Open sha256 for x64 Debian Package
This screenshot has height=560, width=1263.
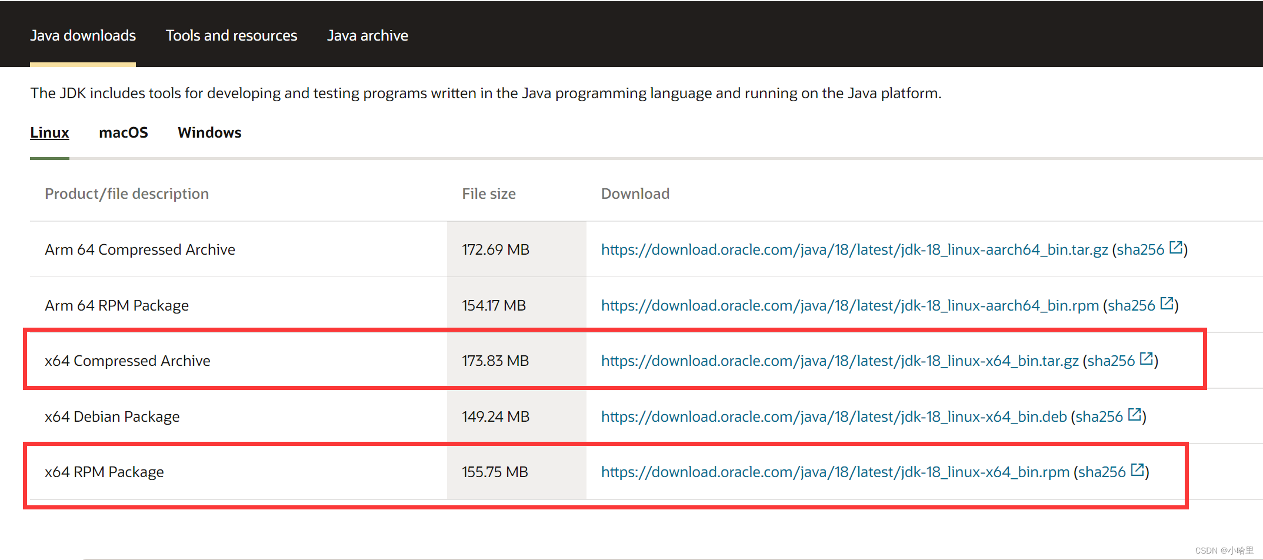[1099, 416]
